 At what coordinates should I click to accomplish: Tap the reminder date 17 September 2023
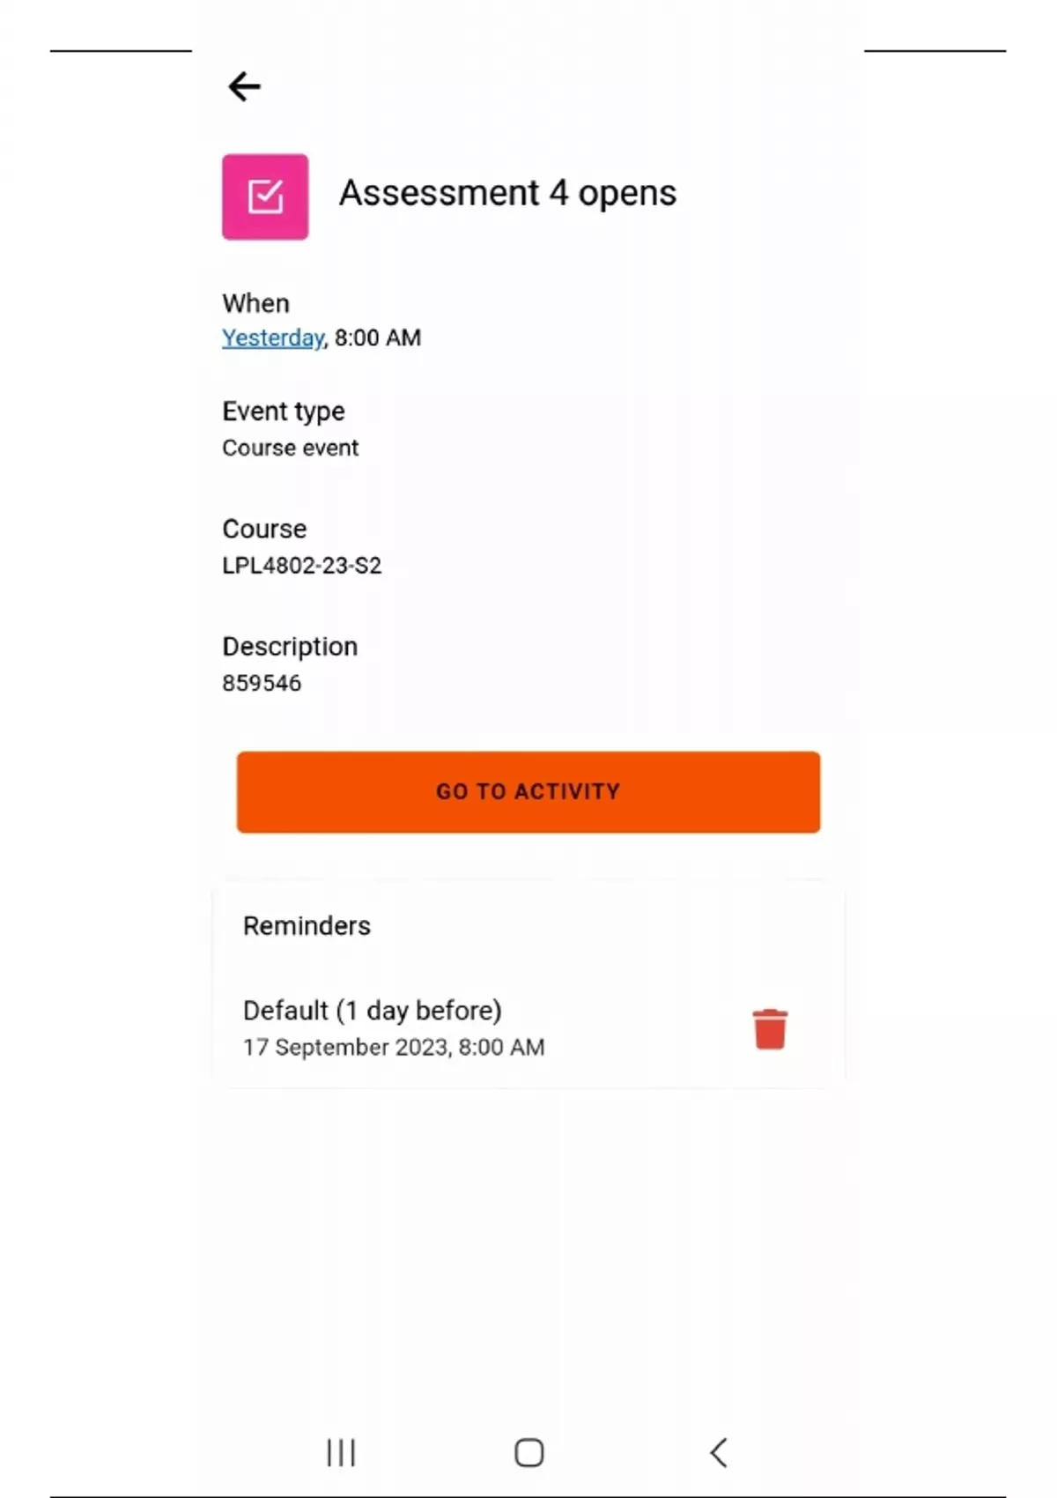click(393, 1047)
